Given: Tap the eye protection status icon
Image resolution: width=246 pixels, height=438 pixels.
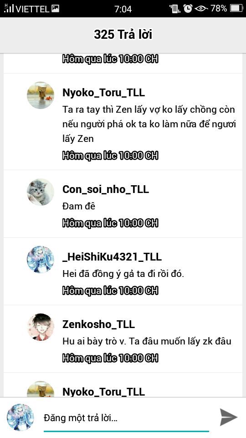Looking at the screenshot, I should pos(201,9).
